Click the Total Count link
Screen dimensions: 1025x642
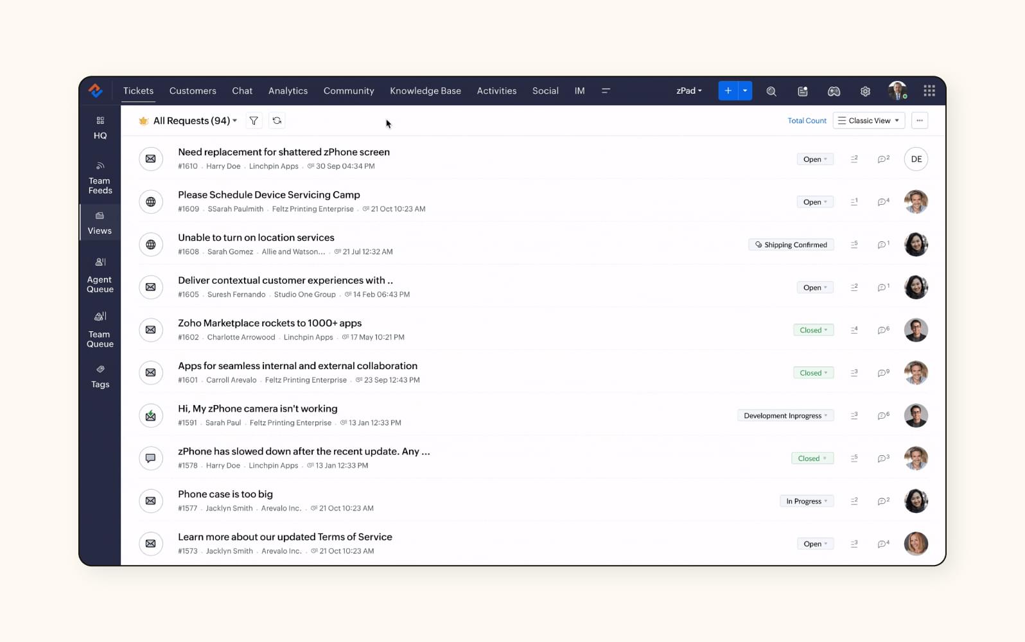[807, 121]
